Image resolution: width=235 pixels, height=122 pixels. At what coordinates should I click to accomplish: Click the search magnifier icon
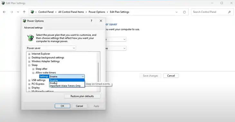[x=229, y=12]
